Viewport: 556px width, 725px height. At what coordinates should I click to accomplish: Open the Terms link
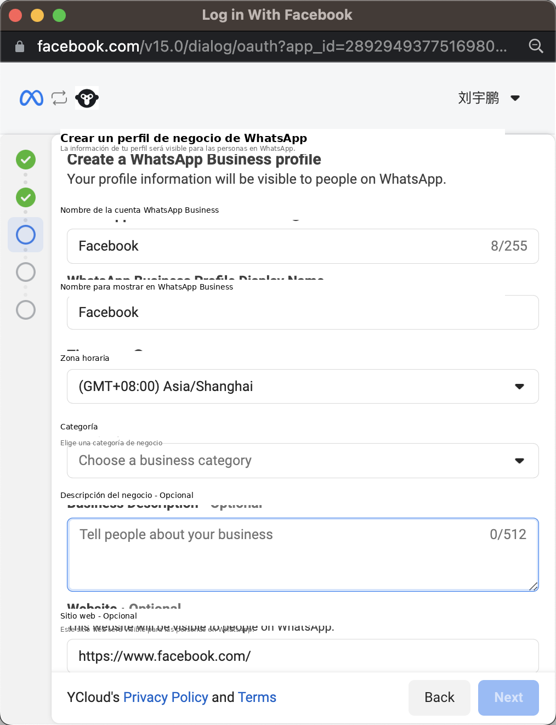(257, 697)
